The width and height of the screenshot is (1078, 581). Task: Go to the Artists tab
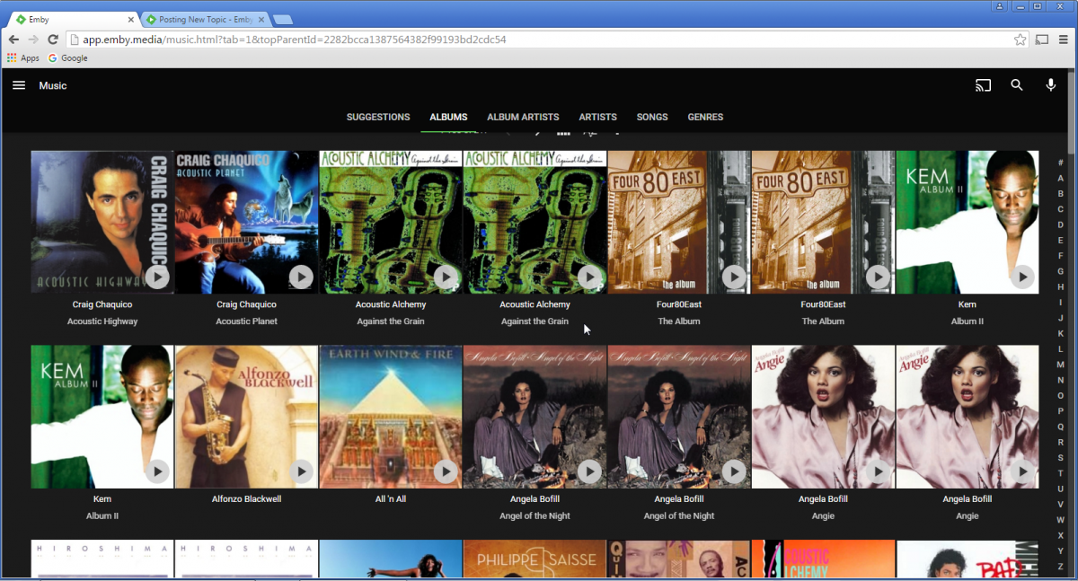[597, 117]
